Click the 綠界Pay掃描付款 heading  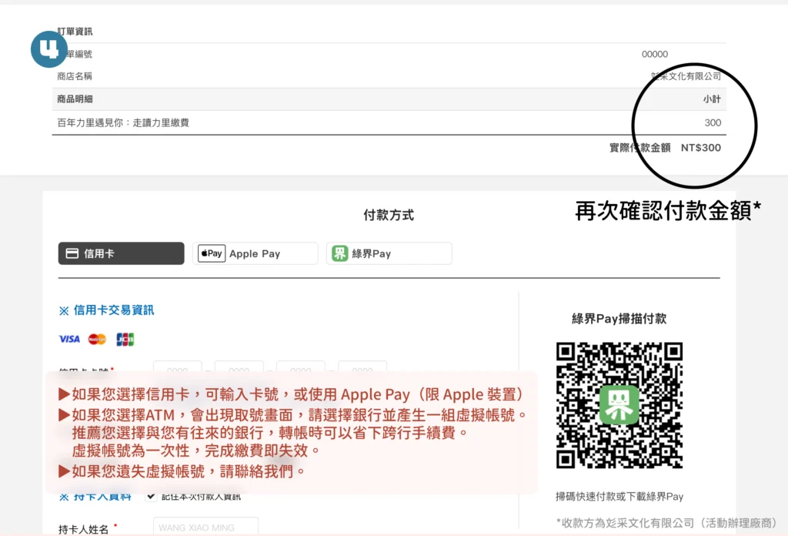pos(619,318)
